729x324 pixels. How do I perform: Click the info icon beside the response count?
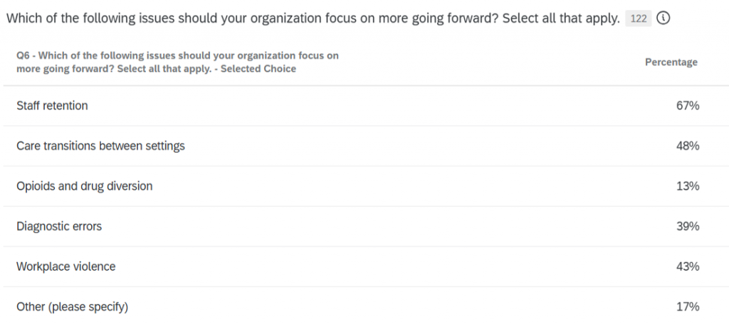663,19
